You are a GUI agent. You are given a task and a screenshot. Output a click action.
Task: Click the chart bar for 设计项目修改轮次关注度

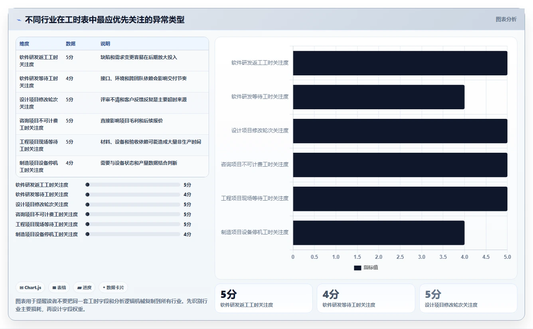(400, 131)
